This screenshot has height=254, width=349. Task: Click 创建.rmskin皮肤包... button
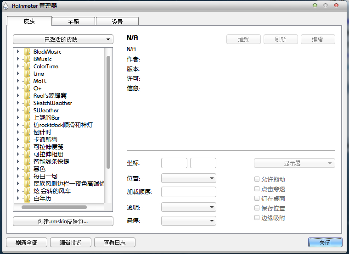63,221
